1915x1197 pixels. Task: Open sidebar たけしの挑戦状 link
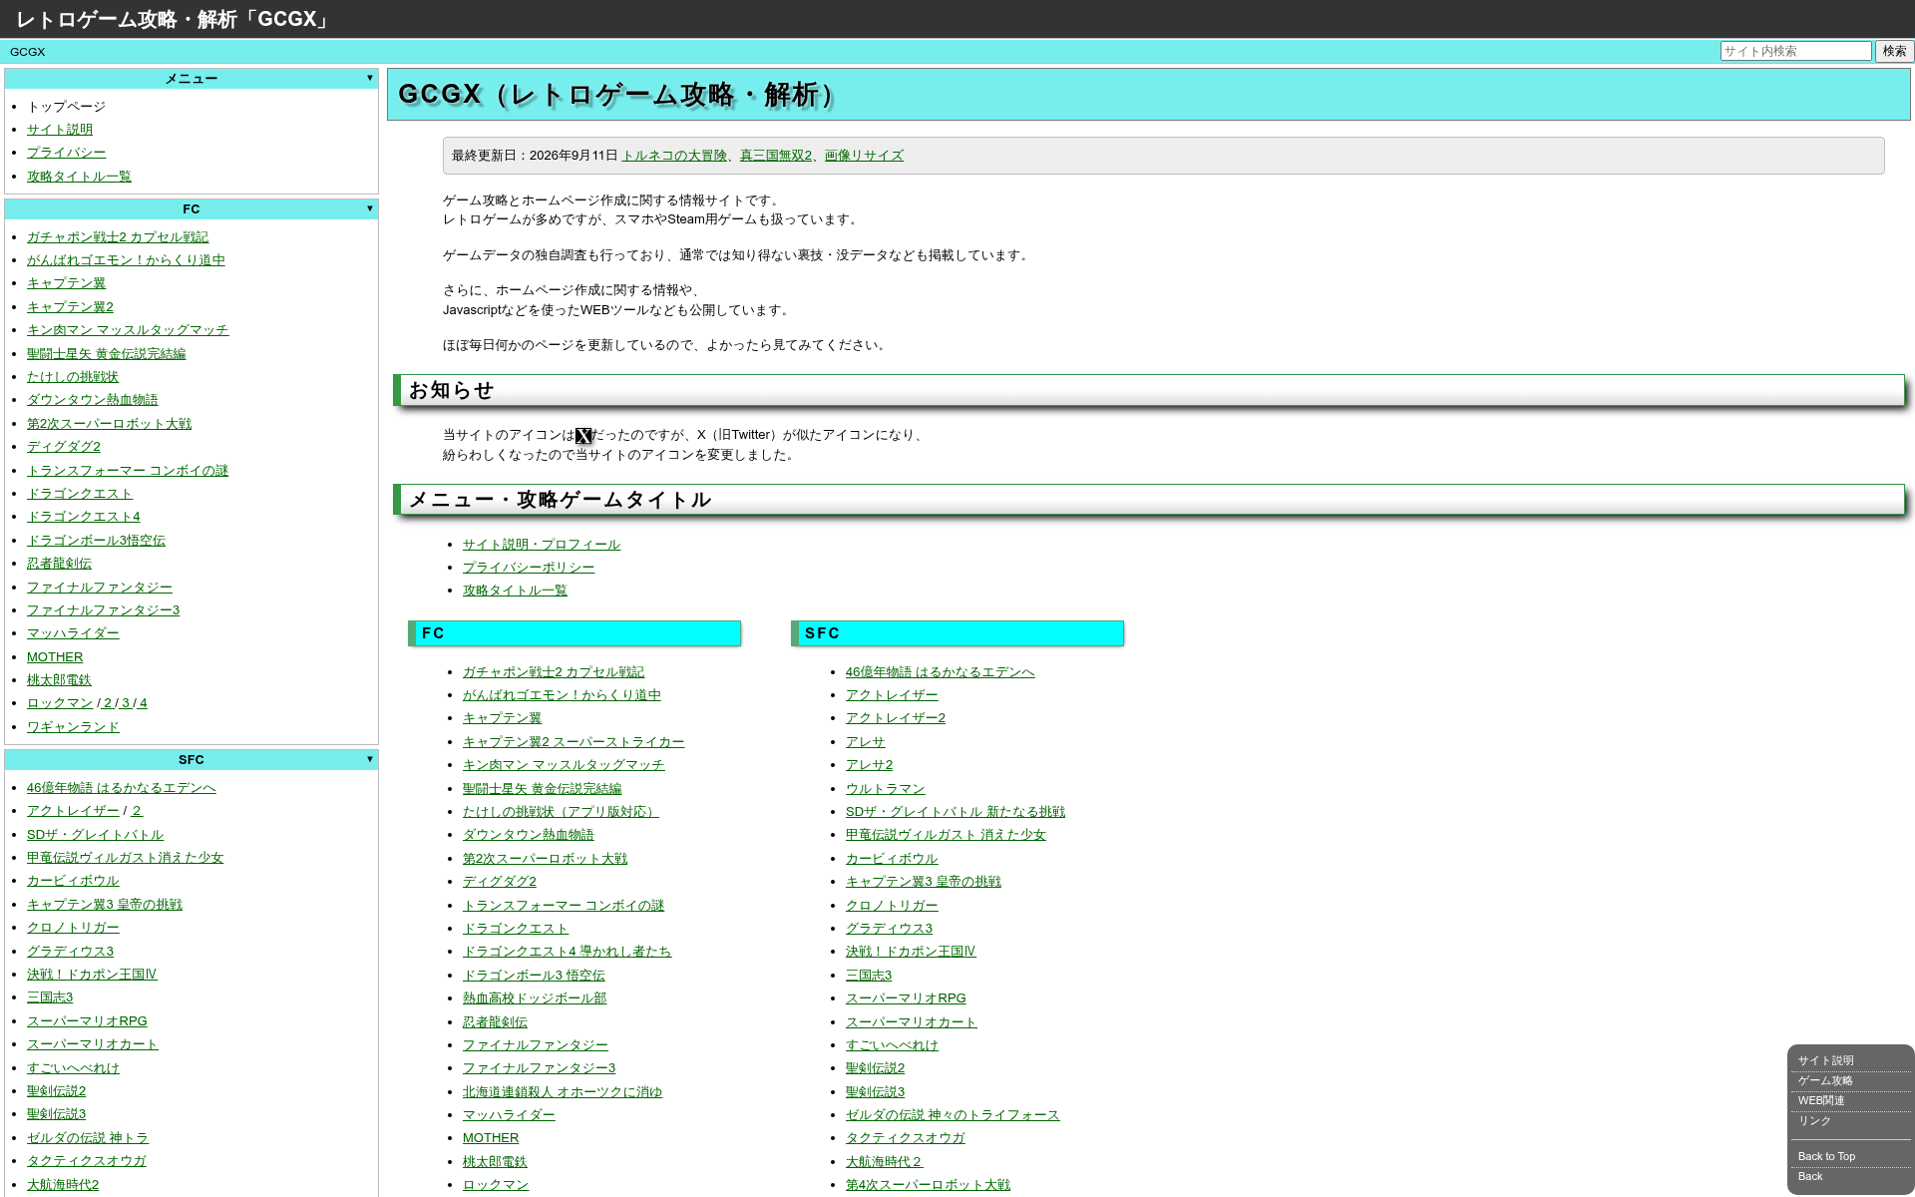73,377
